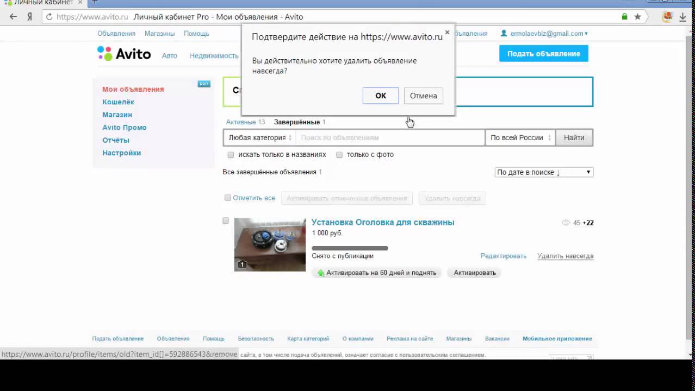
Task: Switch to the Активные 13 tab
Action: click(245, 122)
